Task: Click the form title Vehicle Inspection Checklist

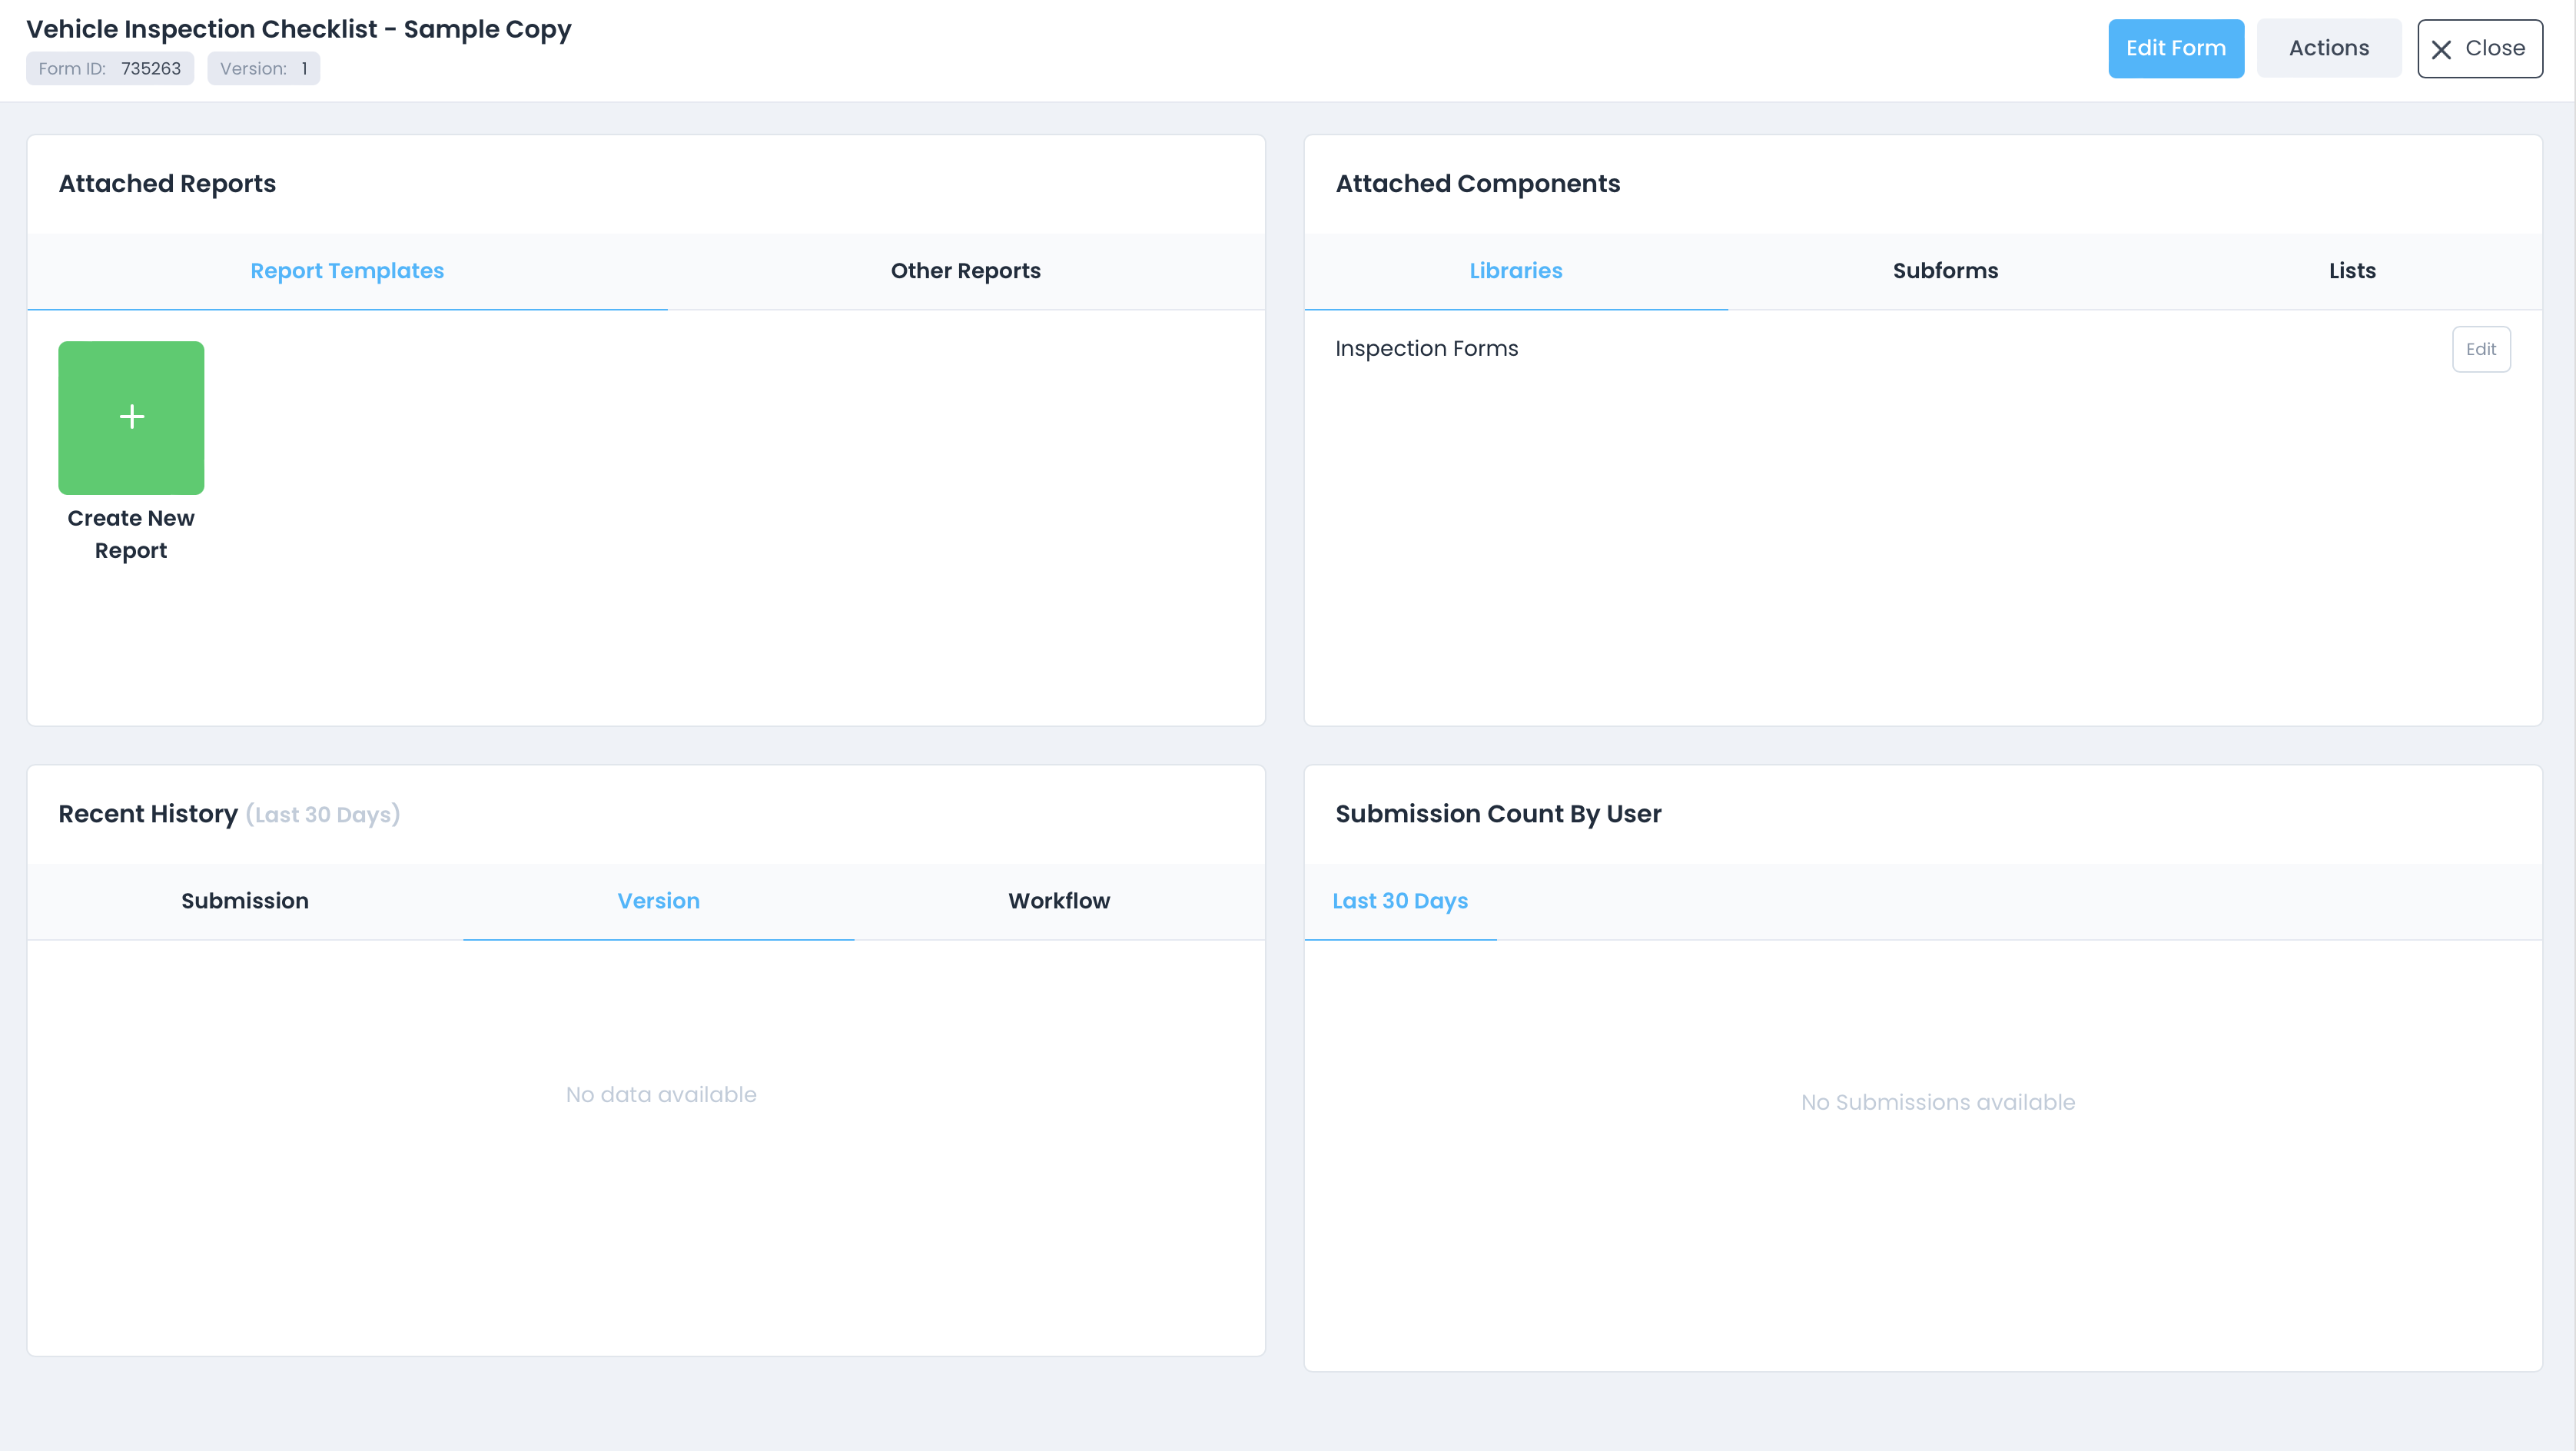Action: coord(298,29)
